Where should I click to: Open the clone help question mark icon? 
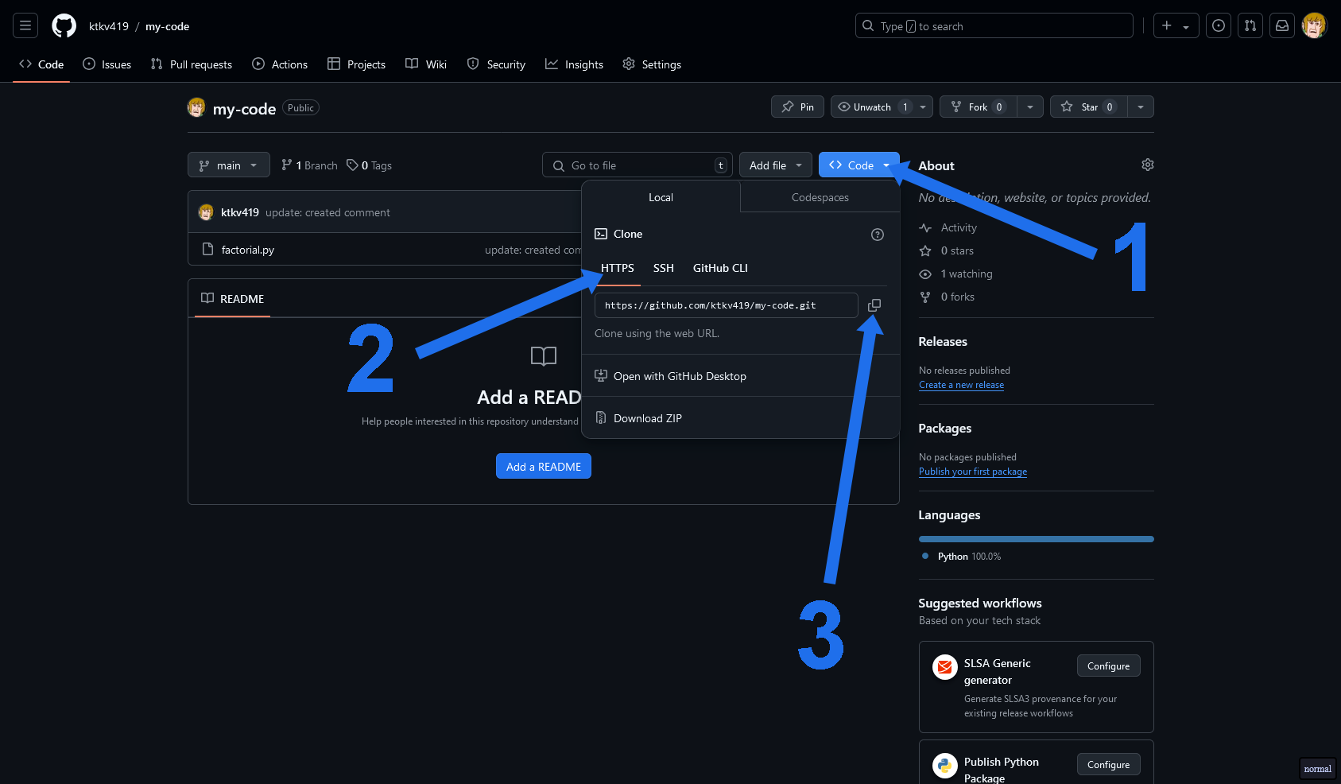coord(878,235)
